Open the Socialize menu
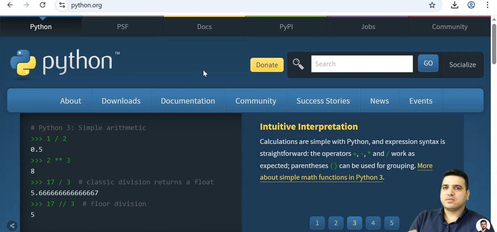The height and width of the screenshot is (232, 497). [462, 65]
